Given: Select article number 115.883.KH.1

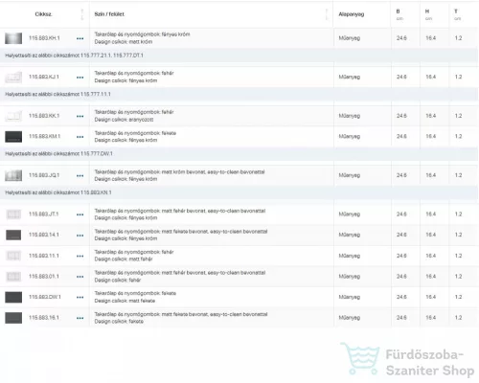Looking at the screenshot, I should 44,38.
